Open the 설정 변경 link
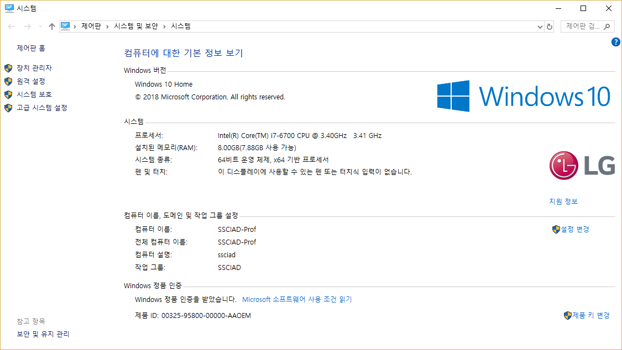 (575, 229)
